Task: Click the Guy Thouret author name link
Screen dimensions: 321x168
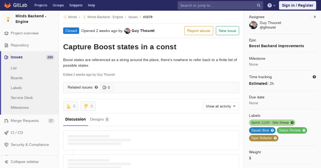Action: click(x=143, y=31)
